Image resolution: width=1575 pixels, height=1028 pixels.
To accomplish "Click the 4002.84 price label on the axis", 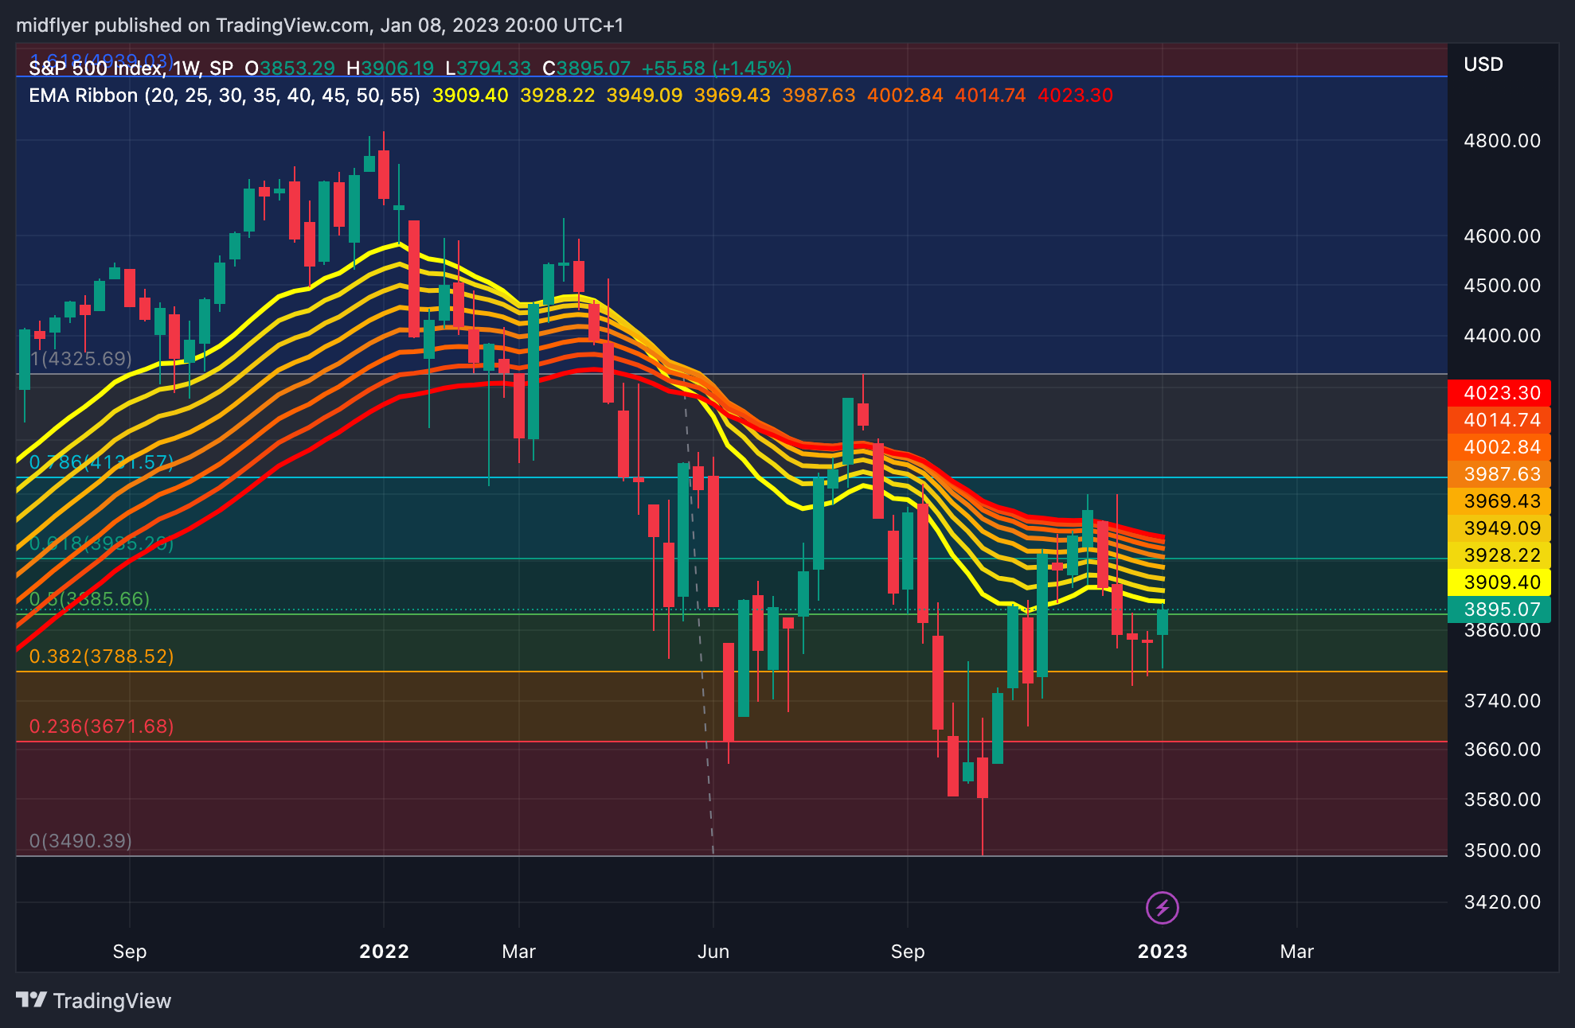I will point(1499,447).
